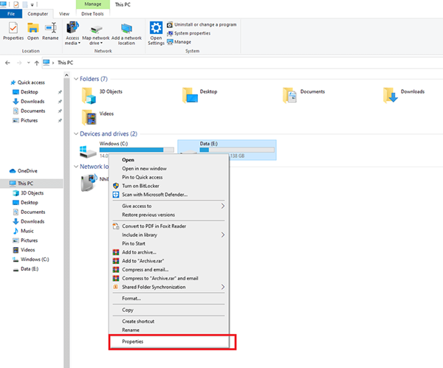
Task: Click the Data (E:) storage usage bar
Action: pyautogui.click(x=236, y=150)
